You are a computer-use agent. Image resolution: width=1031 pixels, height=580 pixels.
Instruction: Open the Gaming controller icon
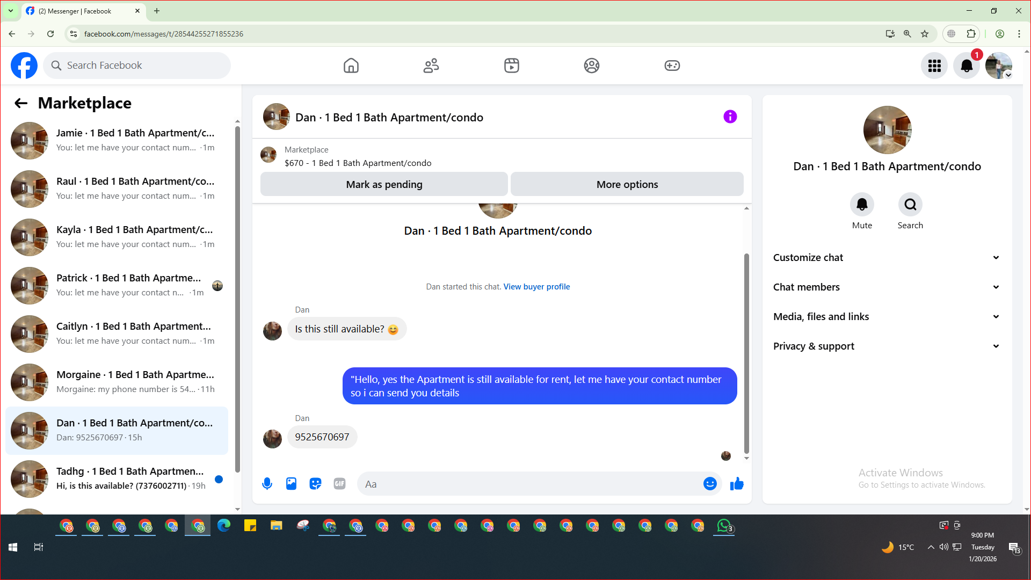(x=672, y=66)
